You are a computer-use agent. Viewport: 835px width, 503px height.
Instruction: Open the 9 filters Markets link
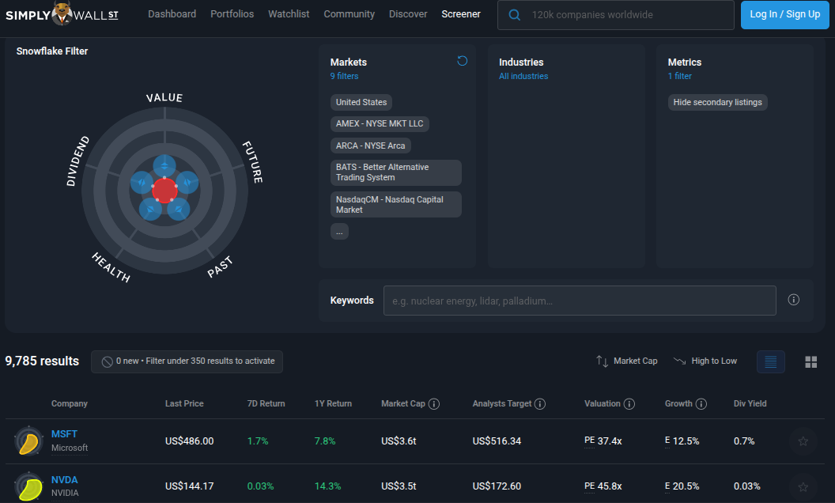[344, 76]
